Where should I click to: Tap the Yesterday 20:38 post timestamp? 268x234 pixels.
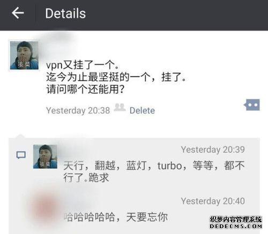[x=78, y=111]
